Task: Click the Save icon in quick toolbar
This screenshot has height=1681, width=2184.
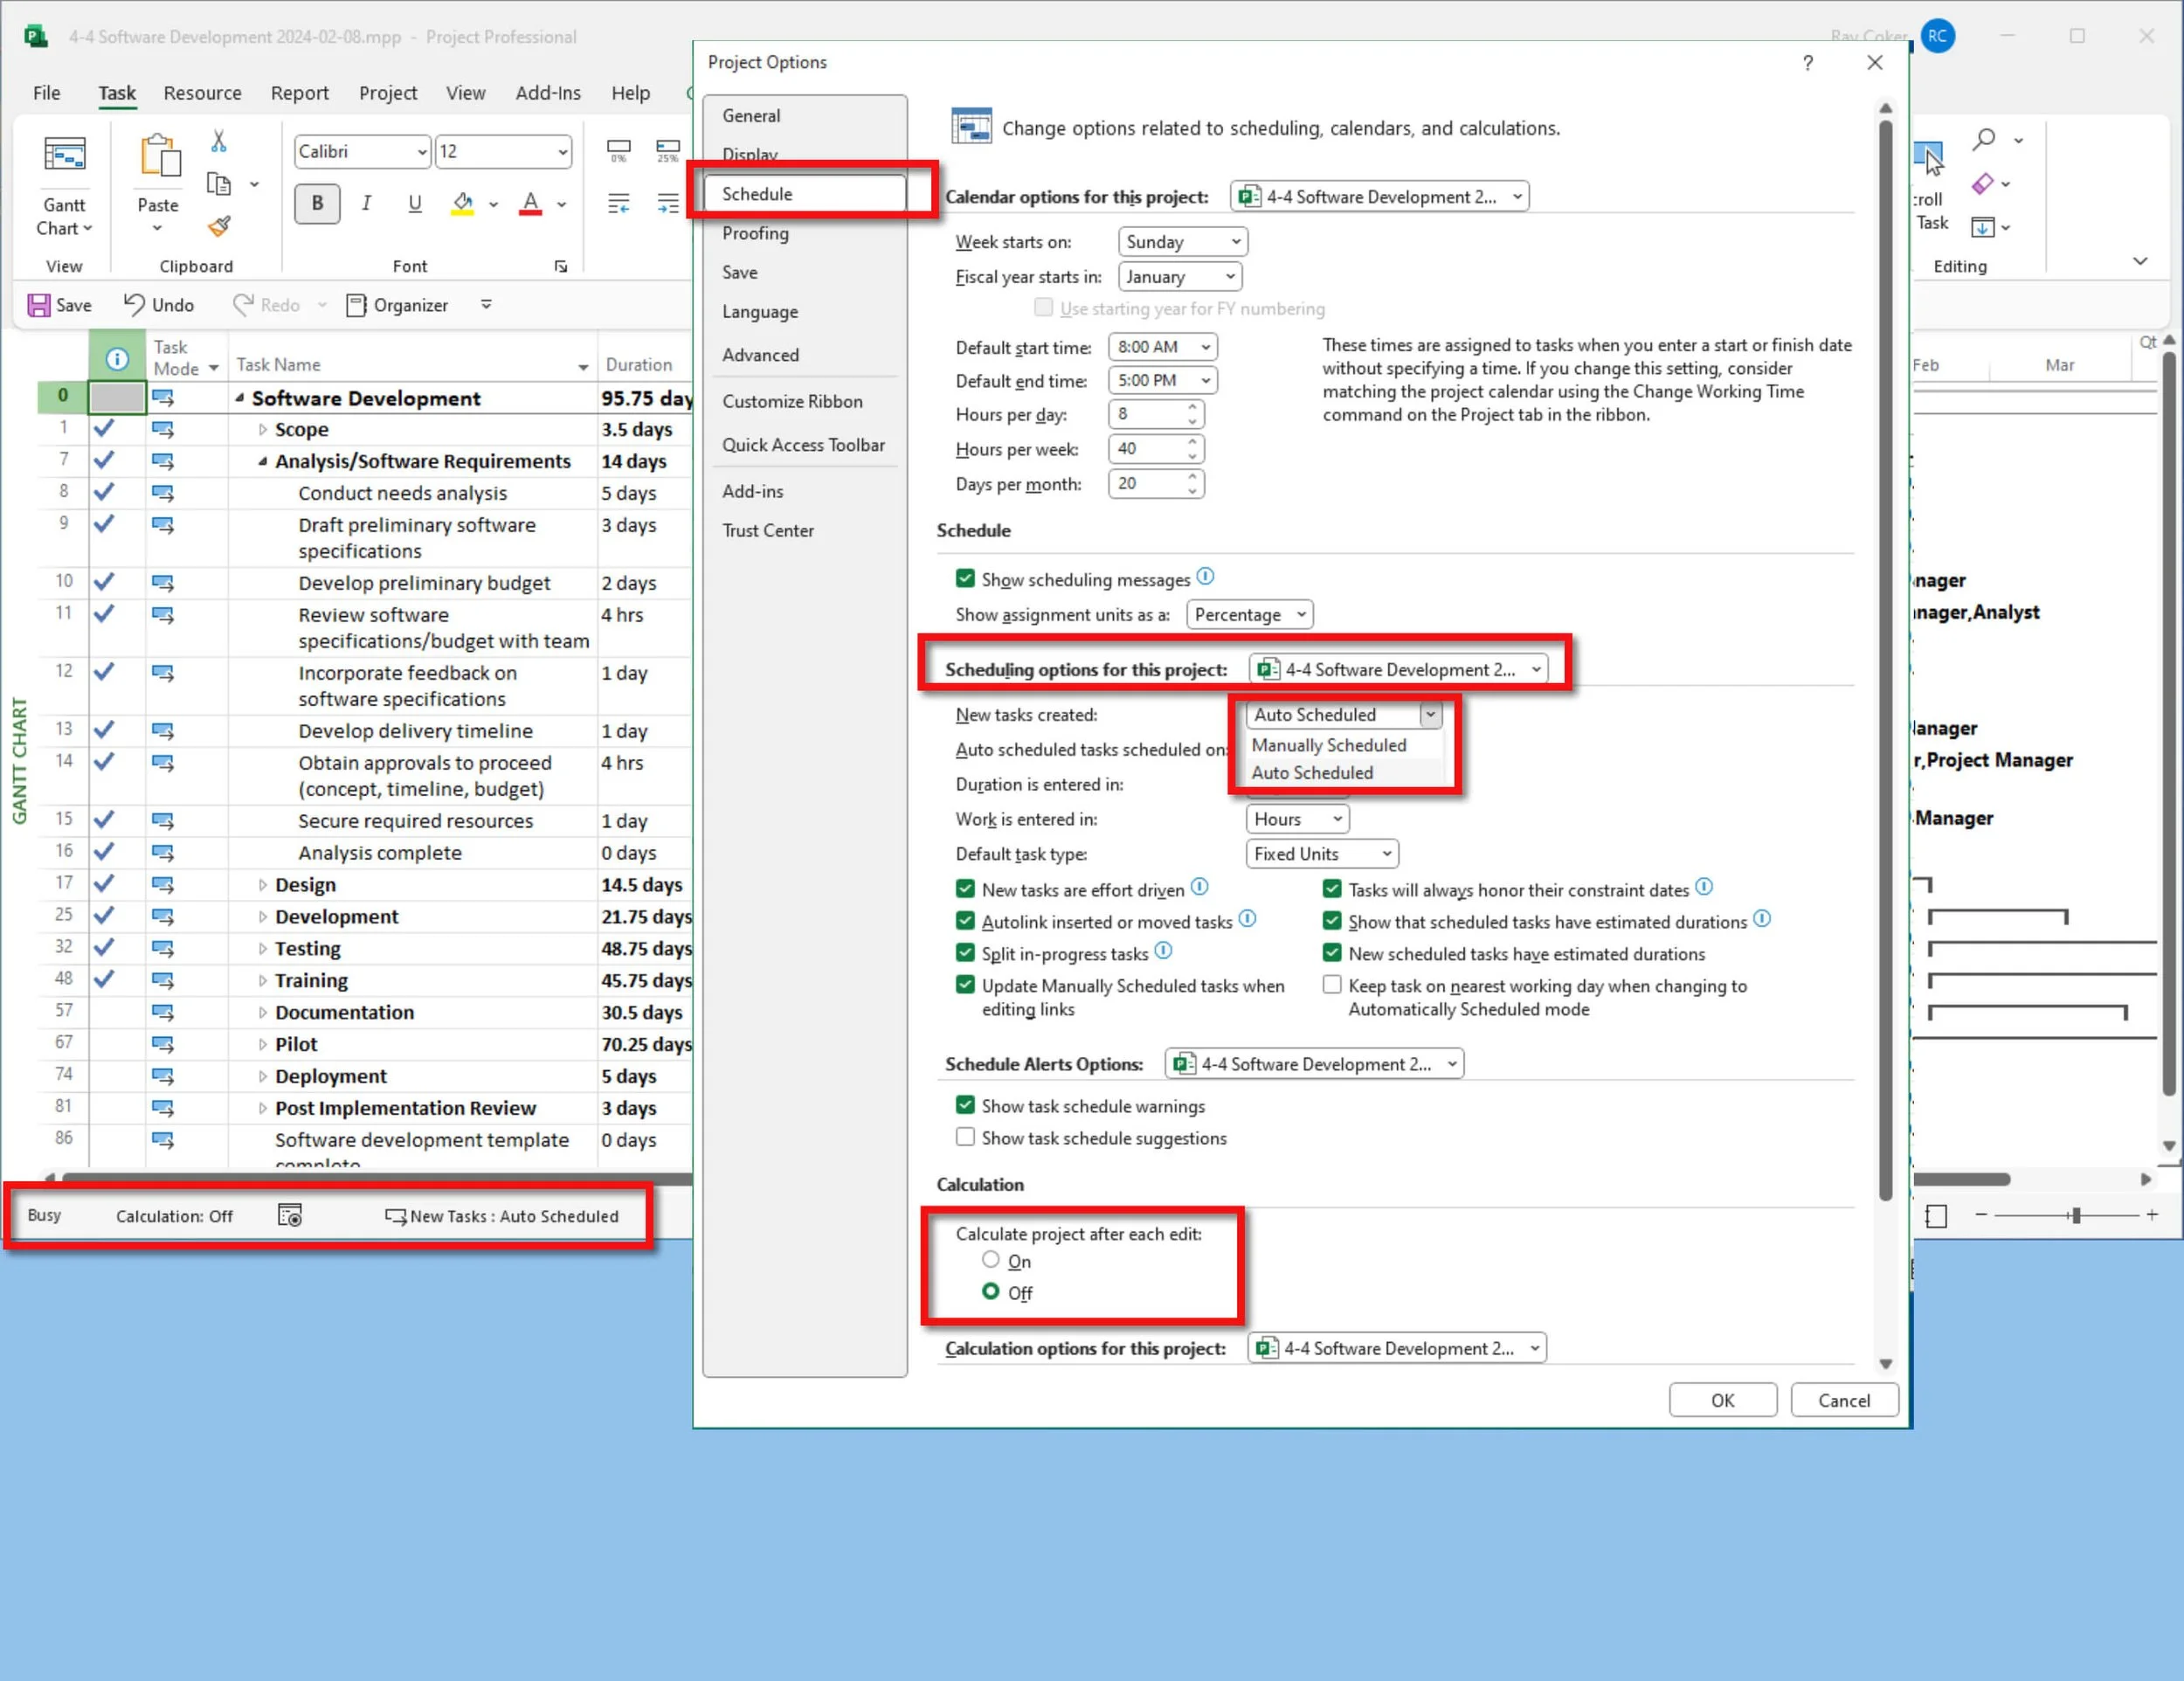Action: [39, 305]
